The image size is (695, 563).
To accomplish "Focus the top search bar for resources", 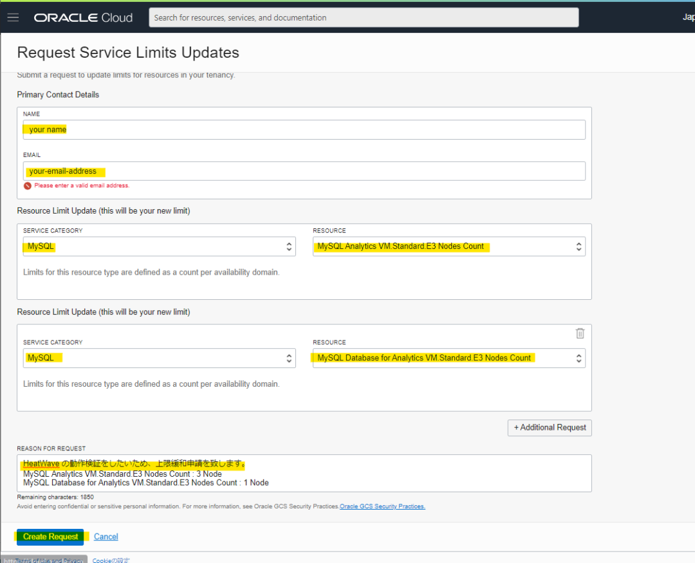I will point(364,18).
